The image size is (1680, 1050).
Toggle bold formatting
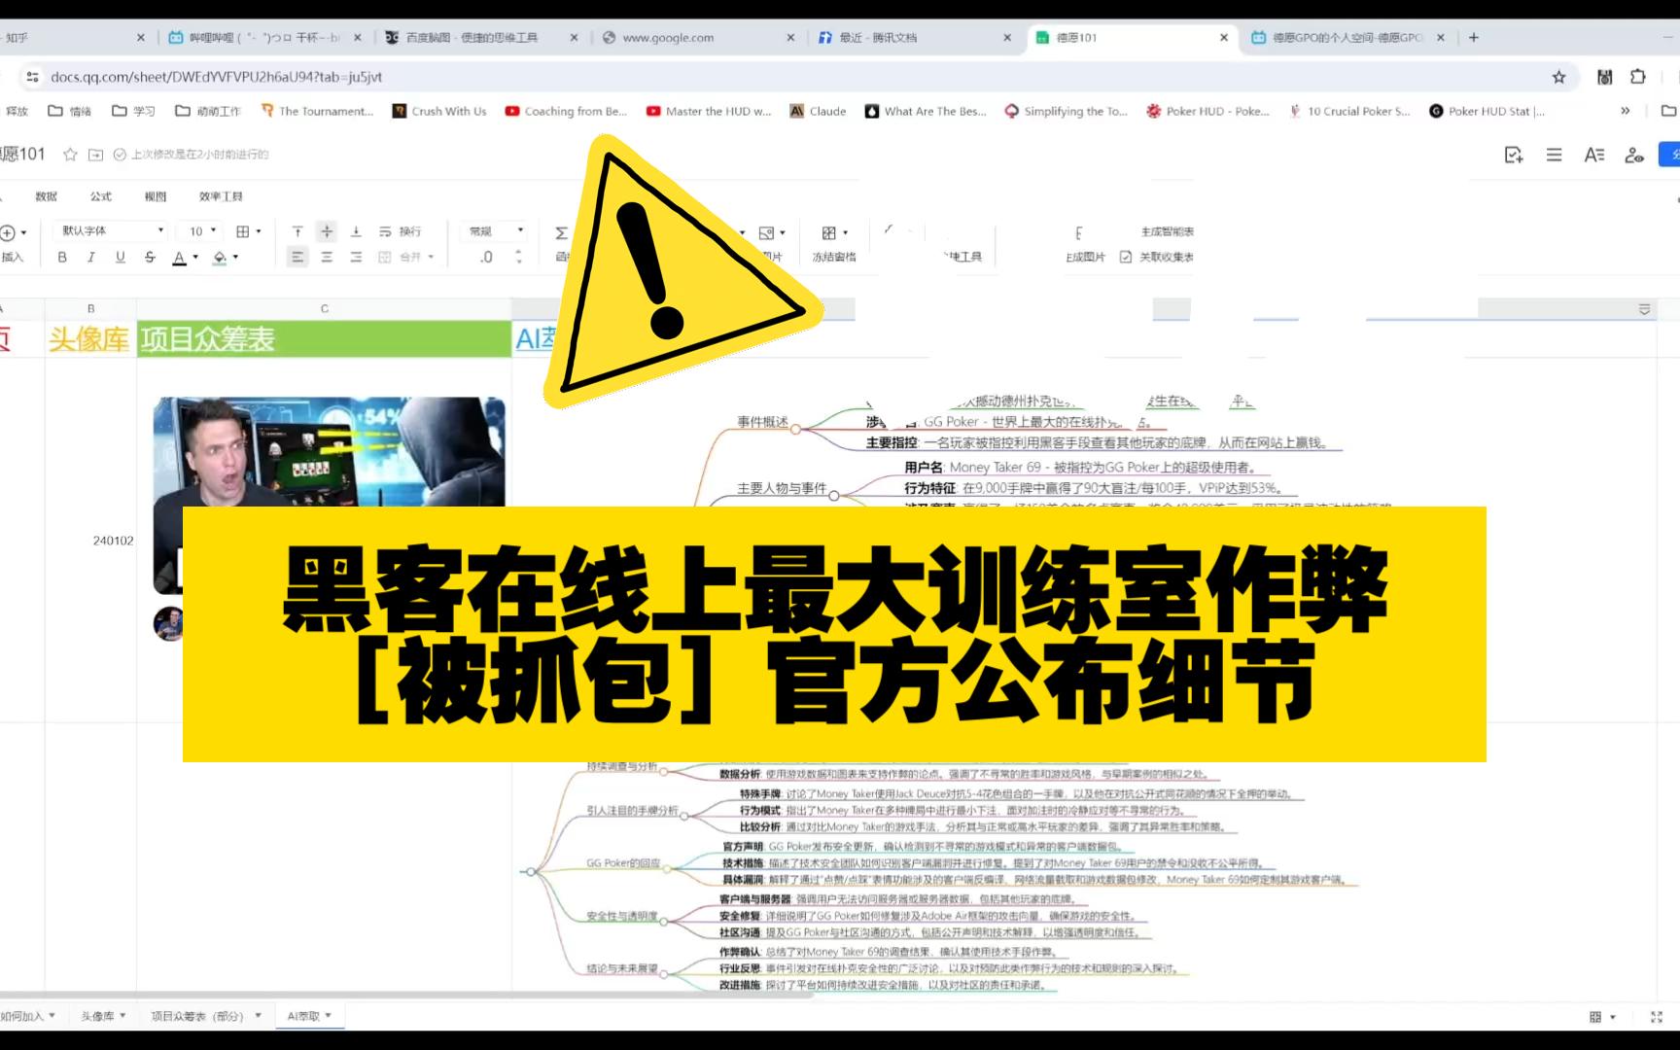tap(62, 257)
